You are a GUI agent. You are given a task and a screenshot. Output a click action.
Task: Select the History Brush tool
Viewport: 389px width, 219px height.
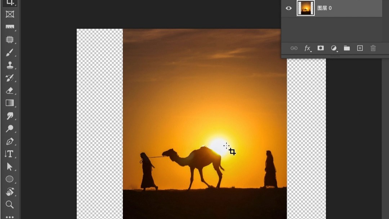tap(10, 78)
